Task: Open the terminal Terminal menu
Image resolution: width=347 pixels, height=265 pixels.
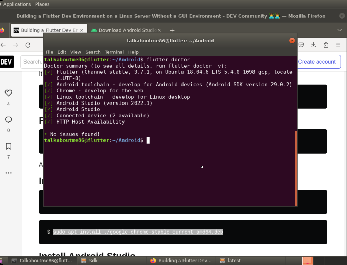Action: 114,52
